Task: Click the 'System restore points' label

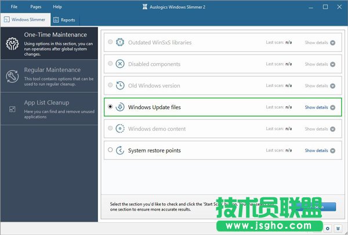Action: pyautogui.click(x=154, y=150)
